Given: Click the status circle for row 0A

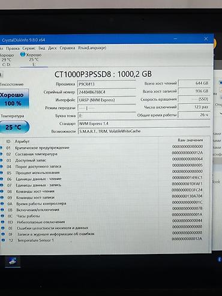Looking at the screenshot, I should point(2,204).
